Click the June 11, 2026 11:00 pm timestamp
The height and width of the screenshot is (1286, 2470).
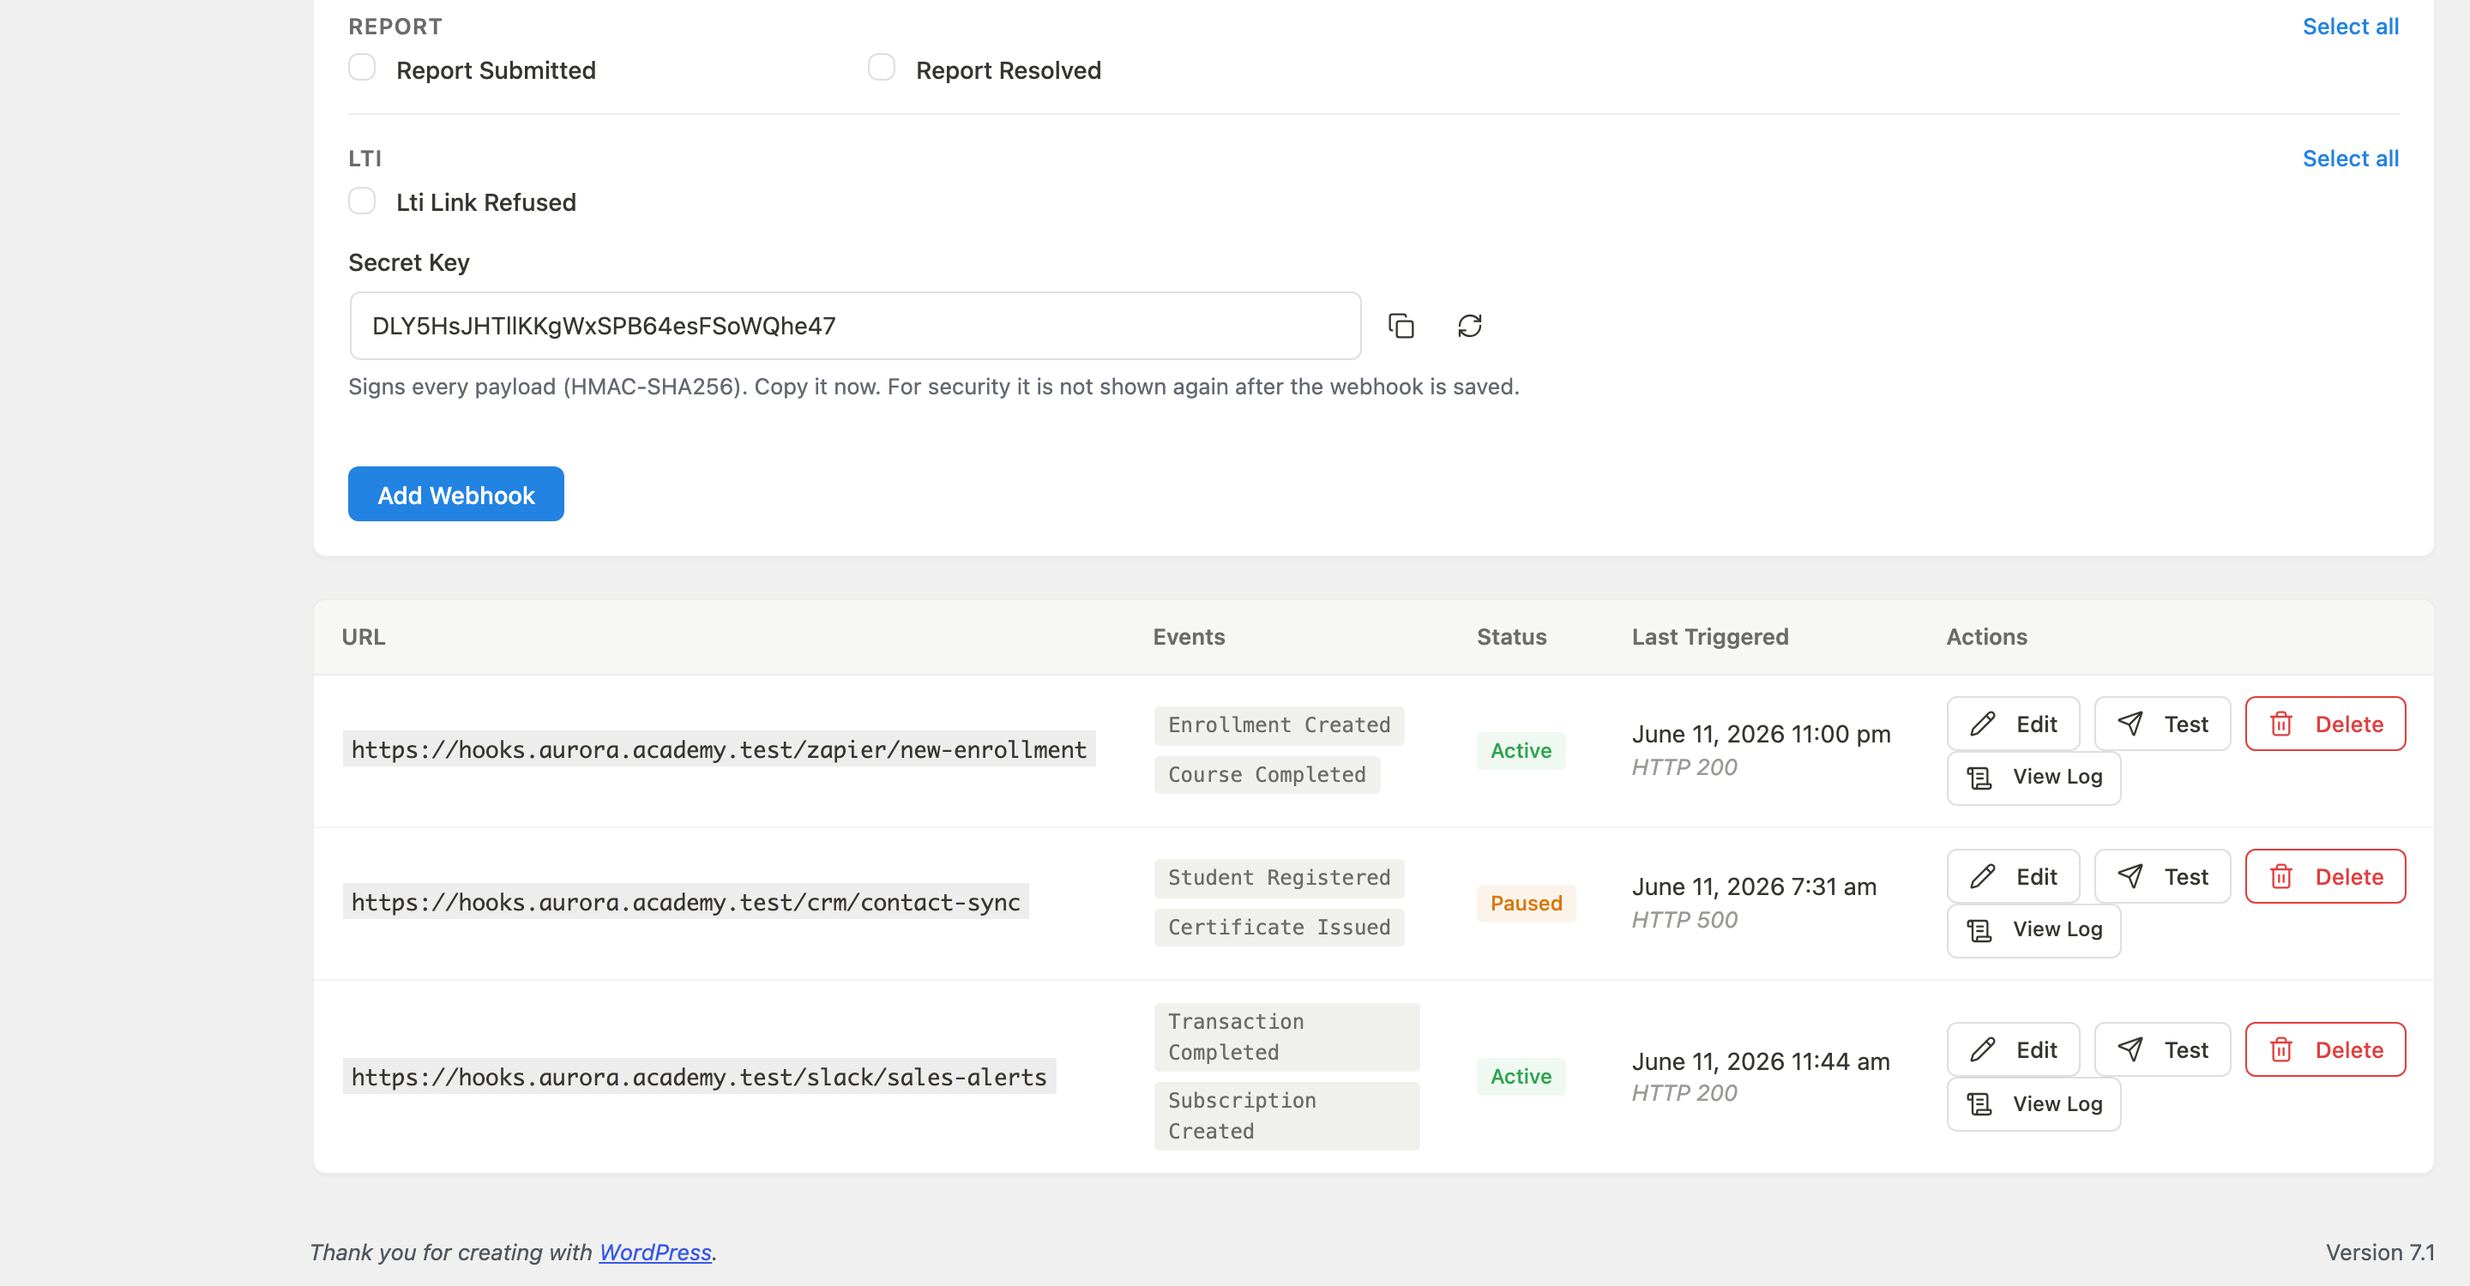click(x=1761, y=734)
